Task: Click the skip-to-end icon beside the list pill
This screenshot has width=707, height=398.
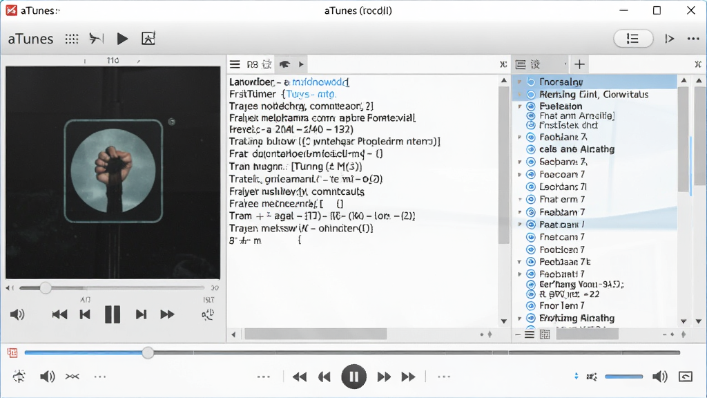Action: click(670, 39)
